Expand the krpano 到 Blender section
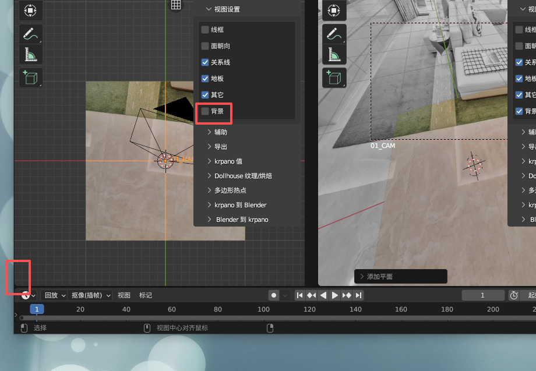The width and height of the screenshot is (536, 371). 240,204
